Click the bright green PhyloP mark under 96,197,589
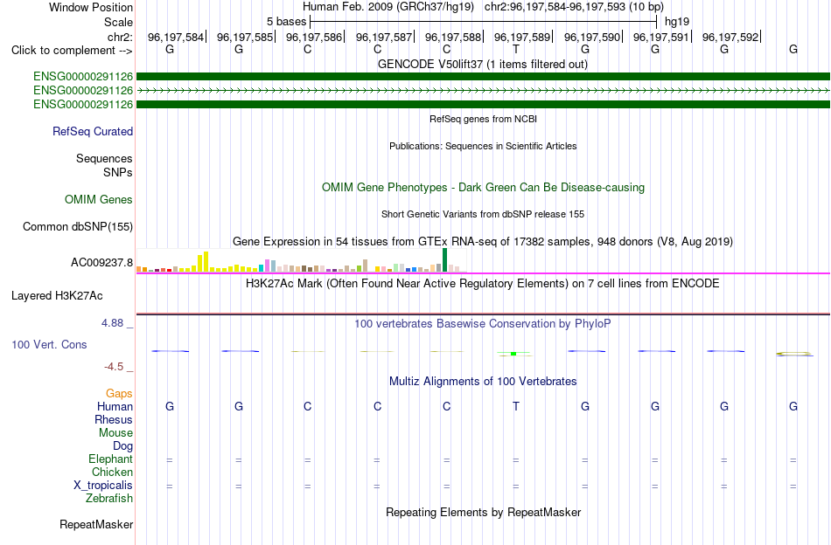The image size is (831, 545). point(513,354)
